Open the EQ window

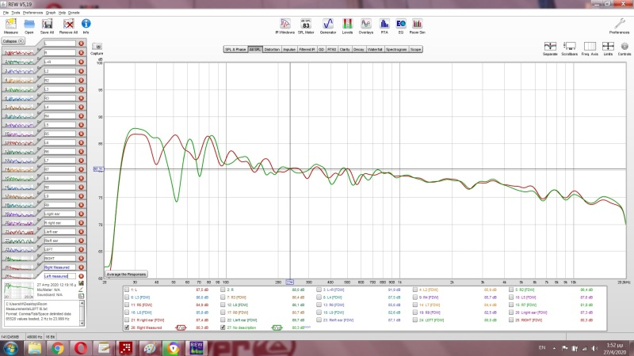[x=401, y=25]
